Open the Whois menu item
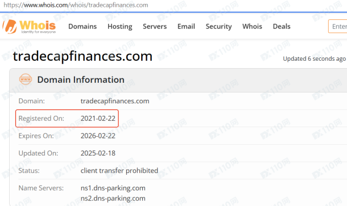The width and height of the screenshot is (347, 206). point(252,27)
